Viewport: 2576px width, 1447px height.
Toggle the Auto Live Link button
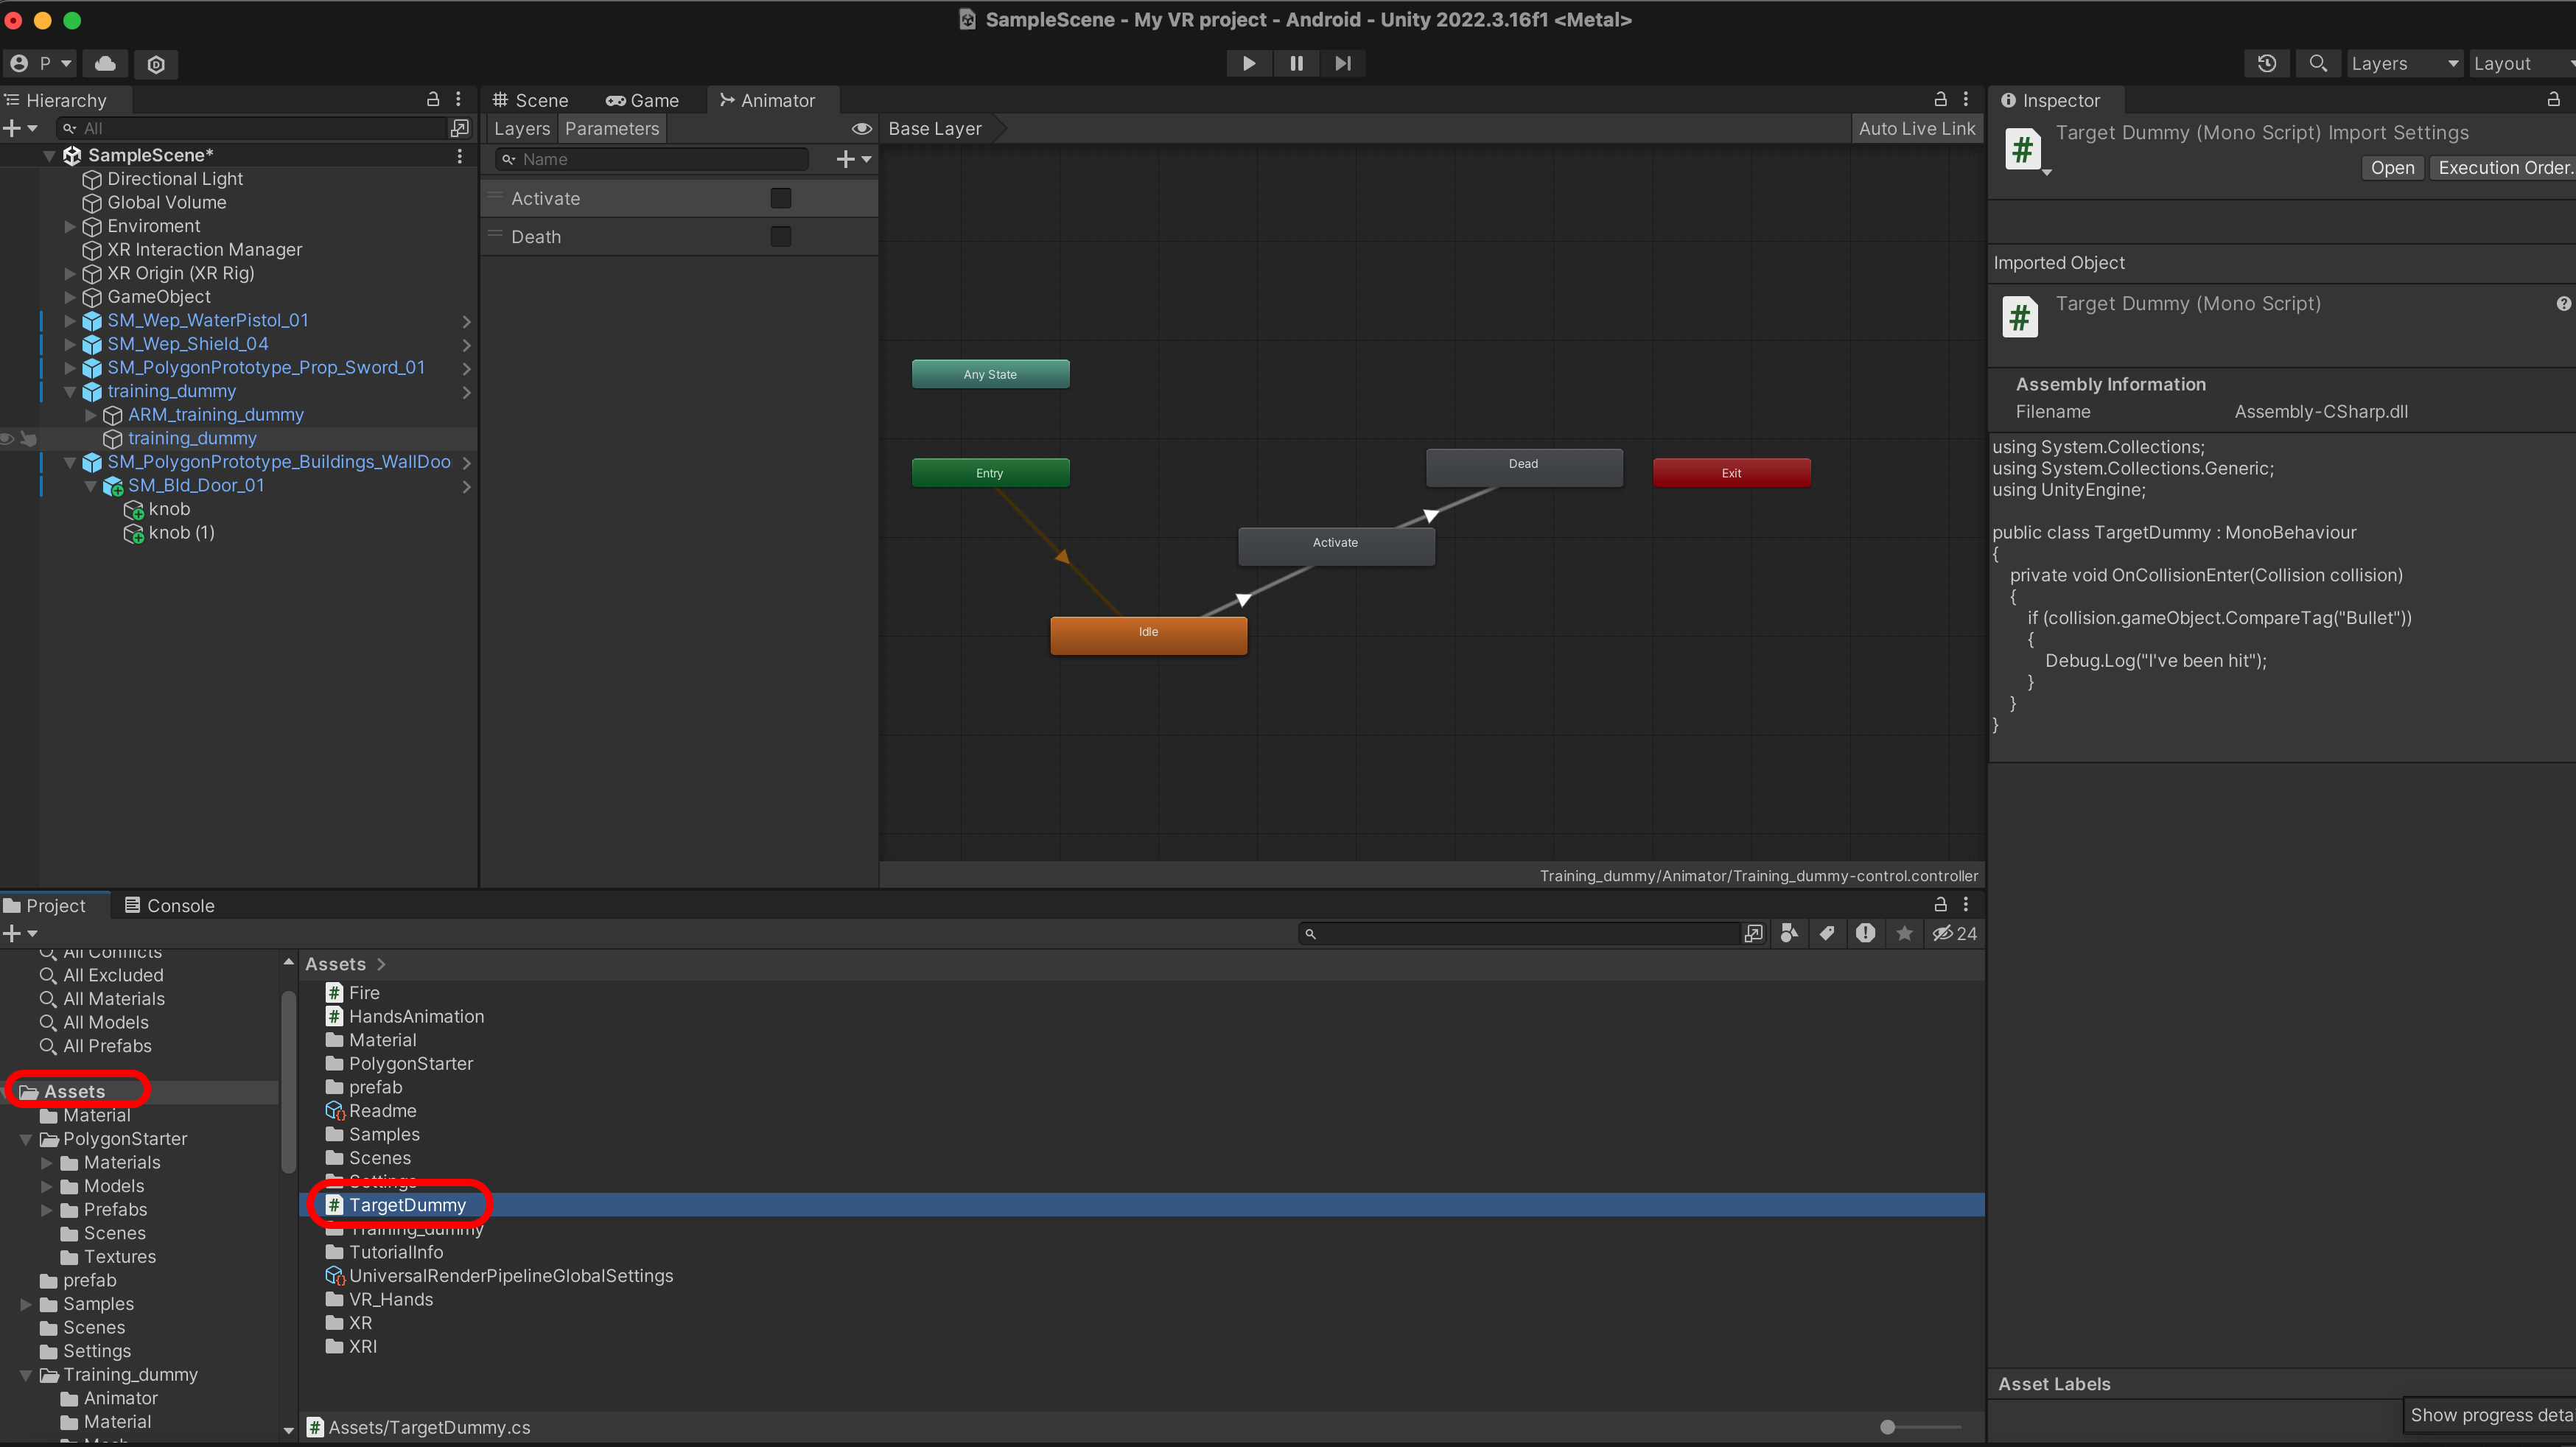point(1916,128)
